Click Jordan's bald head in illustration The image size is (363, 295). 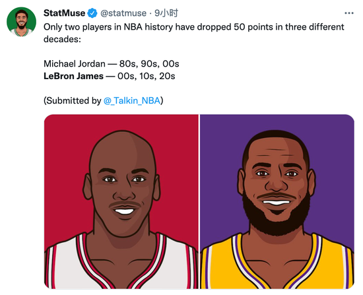pos(123,148)
